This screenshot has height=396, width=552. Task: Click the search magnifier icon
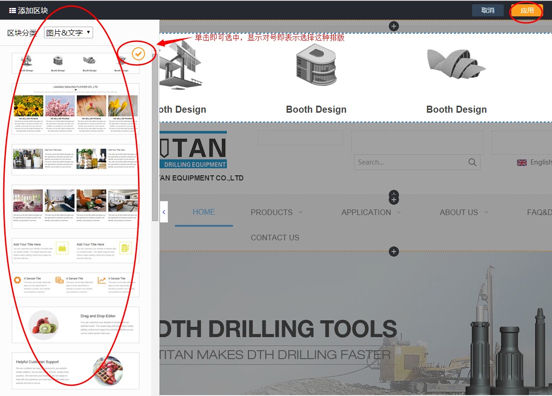pos(472,162)
